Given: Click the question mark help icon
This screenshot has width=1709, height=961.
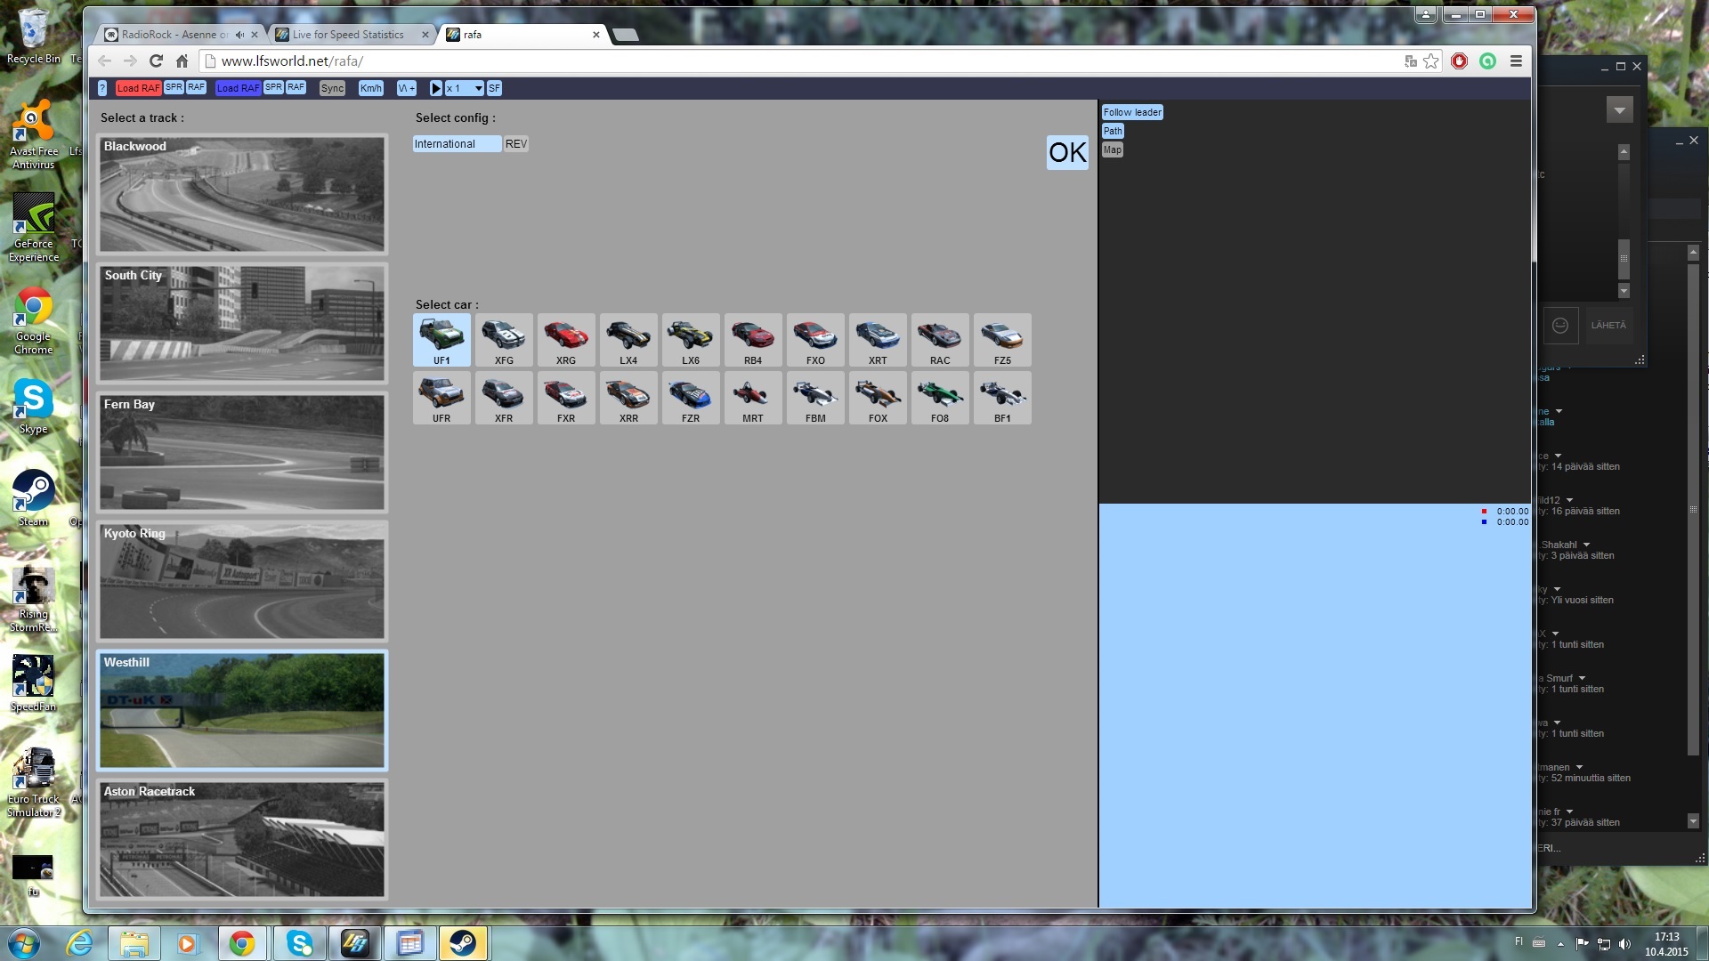Looking at the screenshot, I should 102,88.
